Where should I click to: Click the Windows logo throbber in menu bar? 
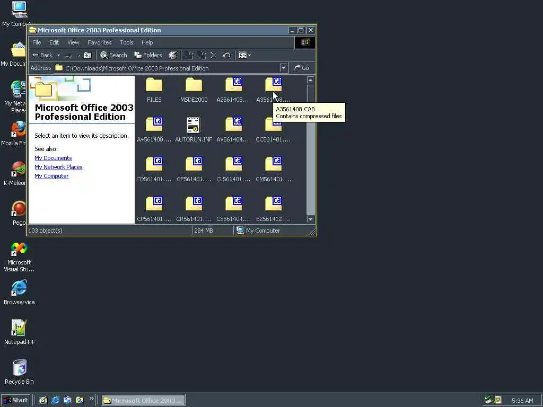[x=305, y=42]
